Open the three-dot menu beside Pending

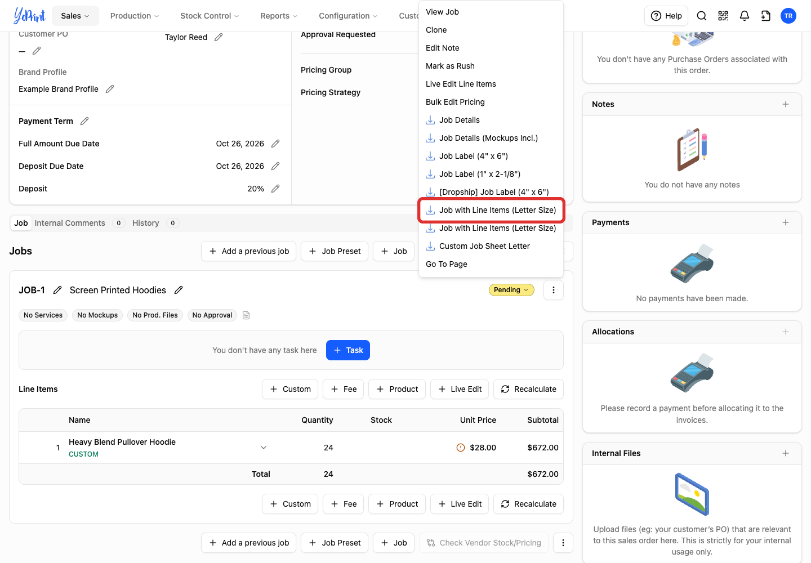[554, 290]
